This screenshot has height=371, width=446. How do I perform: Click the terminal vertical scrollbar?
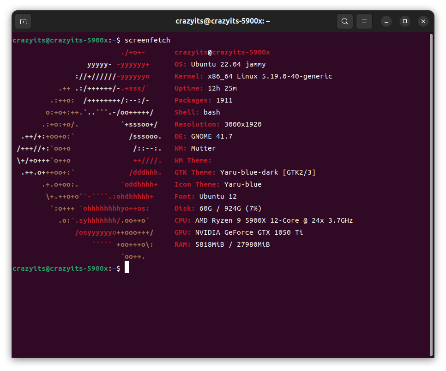(432, 195)
